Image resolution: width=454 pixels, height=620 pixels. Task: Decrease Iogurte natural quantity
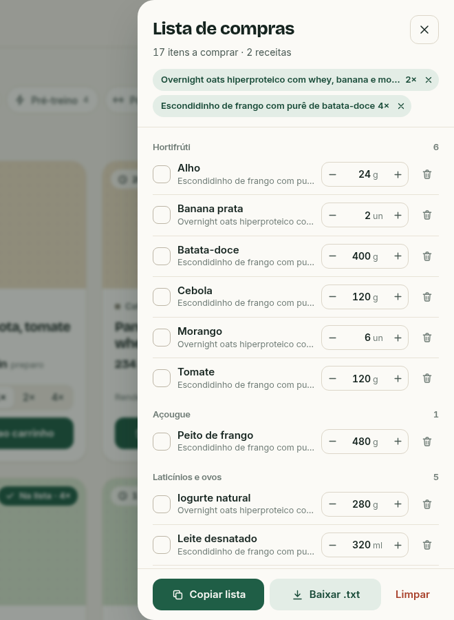(x=332, y=504)
